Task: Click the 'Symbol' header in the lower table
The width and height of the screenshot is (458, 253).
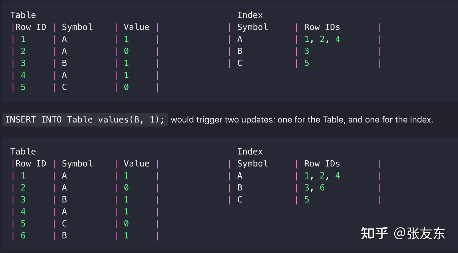Action: tap(77, 164)
